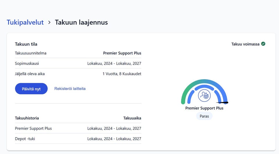Open the Rekisteröi laitteita link
This screenshot has width=279, height=154.
(x=70, y=89)
